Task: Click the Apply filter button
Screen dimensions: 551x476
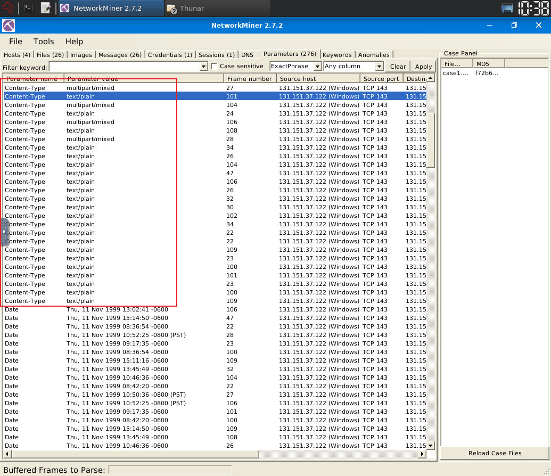Action: tap(423, 67)
